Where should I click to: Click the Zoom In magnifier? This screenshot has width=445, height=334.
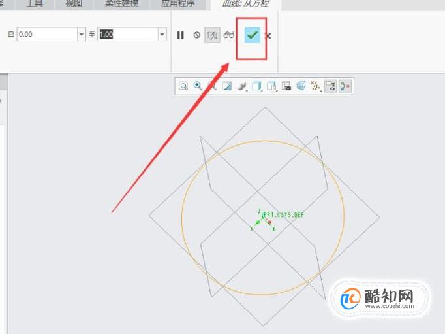tap(198, 86)
